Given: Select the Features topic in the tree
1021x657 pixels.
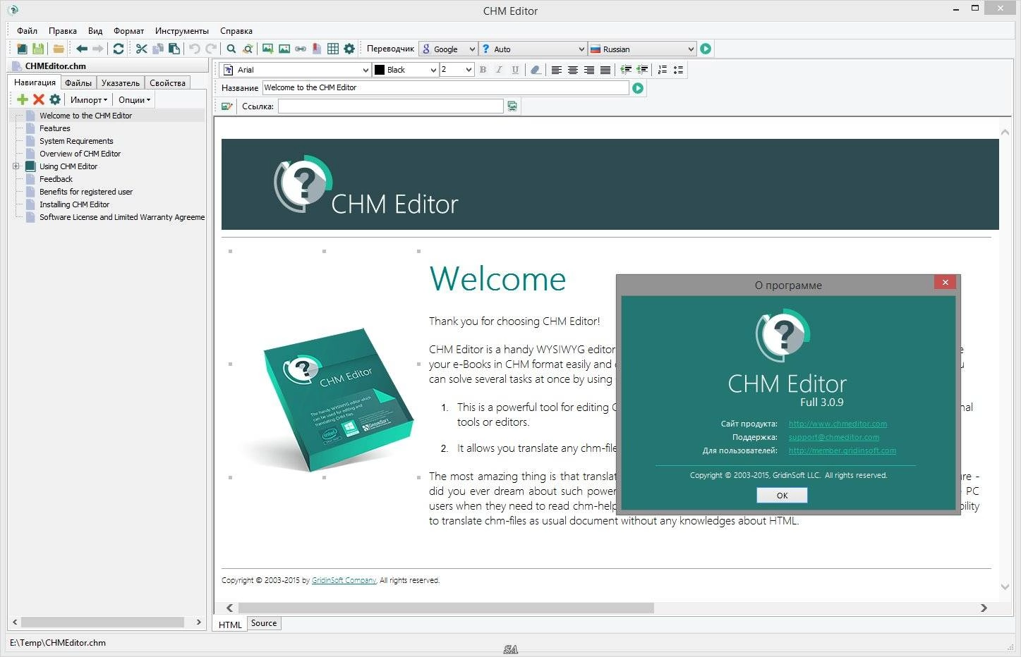Looking at the screenshot, I should (x=55, y=128).
